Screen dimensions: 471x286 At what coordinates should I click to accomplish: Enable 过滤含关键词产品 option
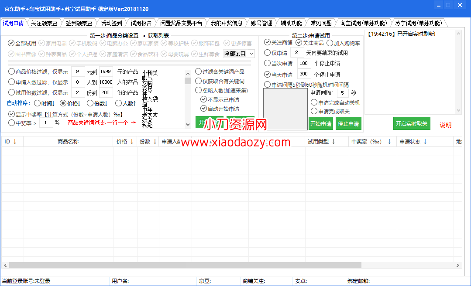[220, 72]
